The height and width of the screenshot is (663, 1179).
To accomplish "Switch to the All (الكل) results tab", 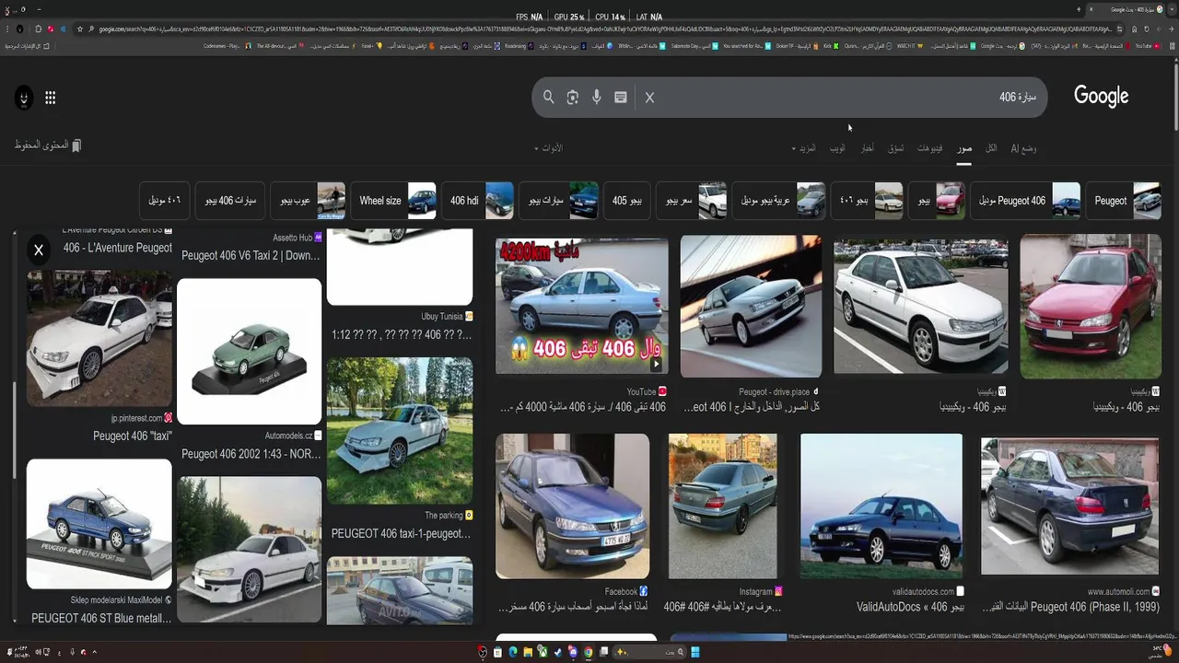I will pos(991,148).
